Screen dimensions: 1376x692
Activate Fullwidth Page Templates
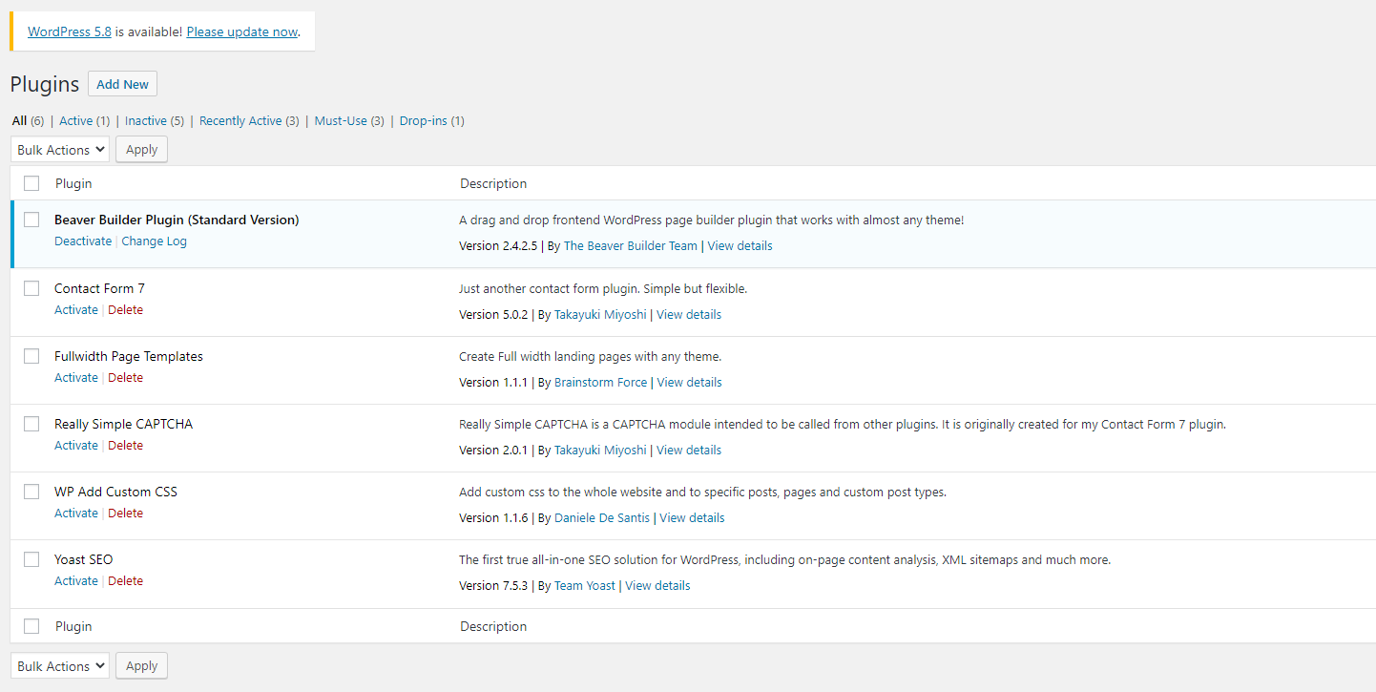[76, 378]
